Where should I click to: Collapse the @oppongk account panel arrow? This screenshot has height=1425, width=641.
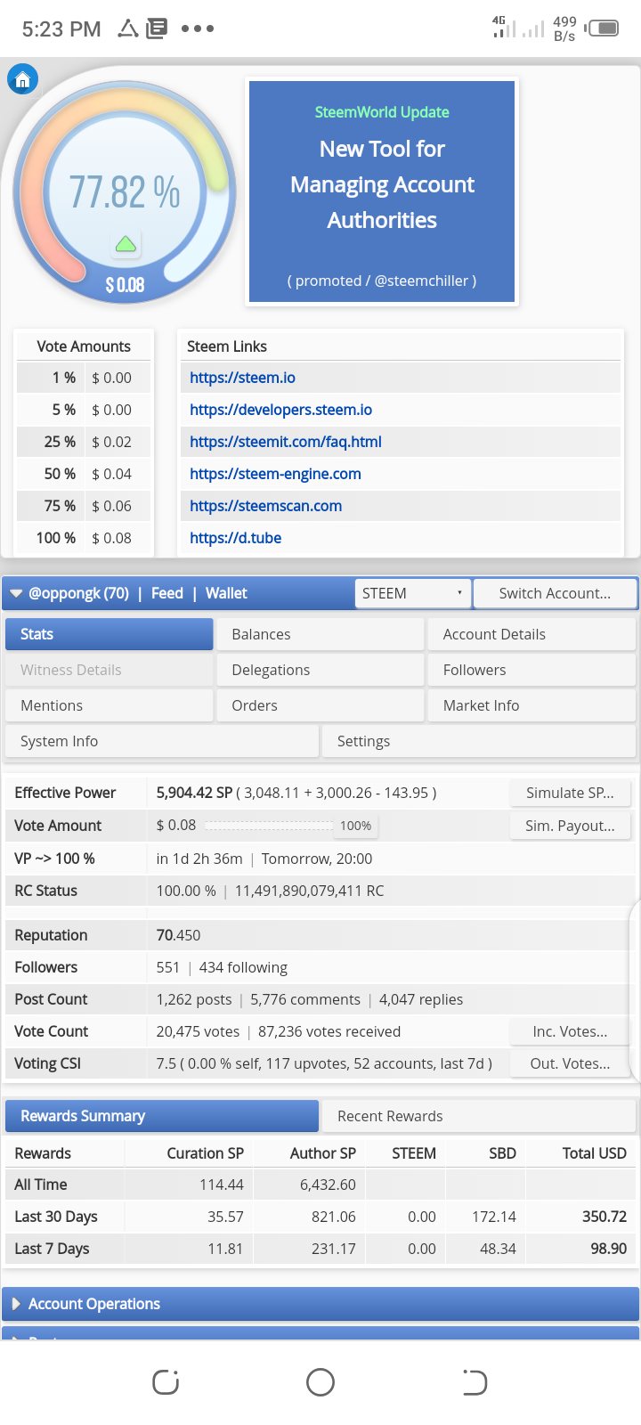pos(16,593)
